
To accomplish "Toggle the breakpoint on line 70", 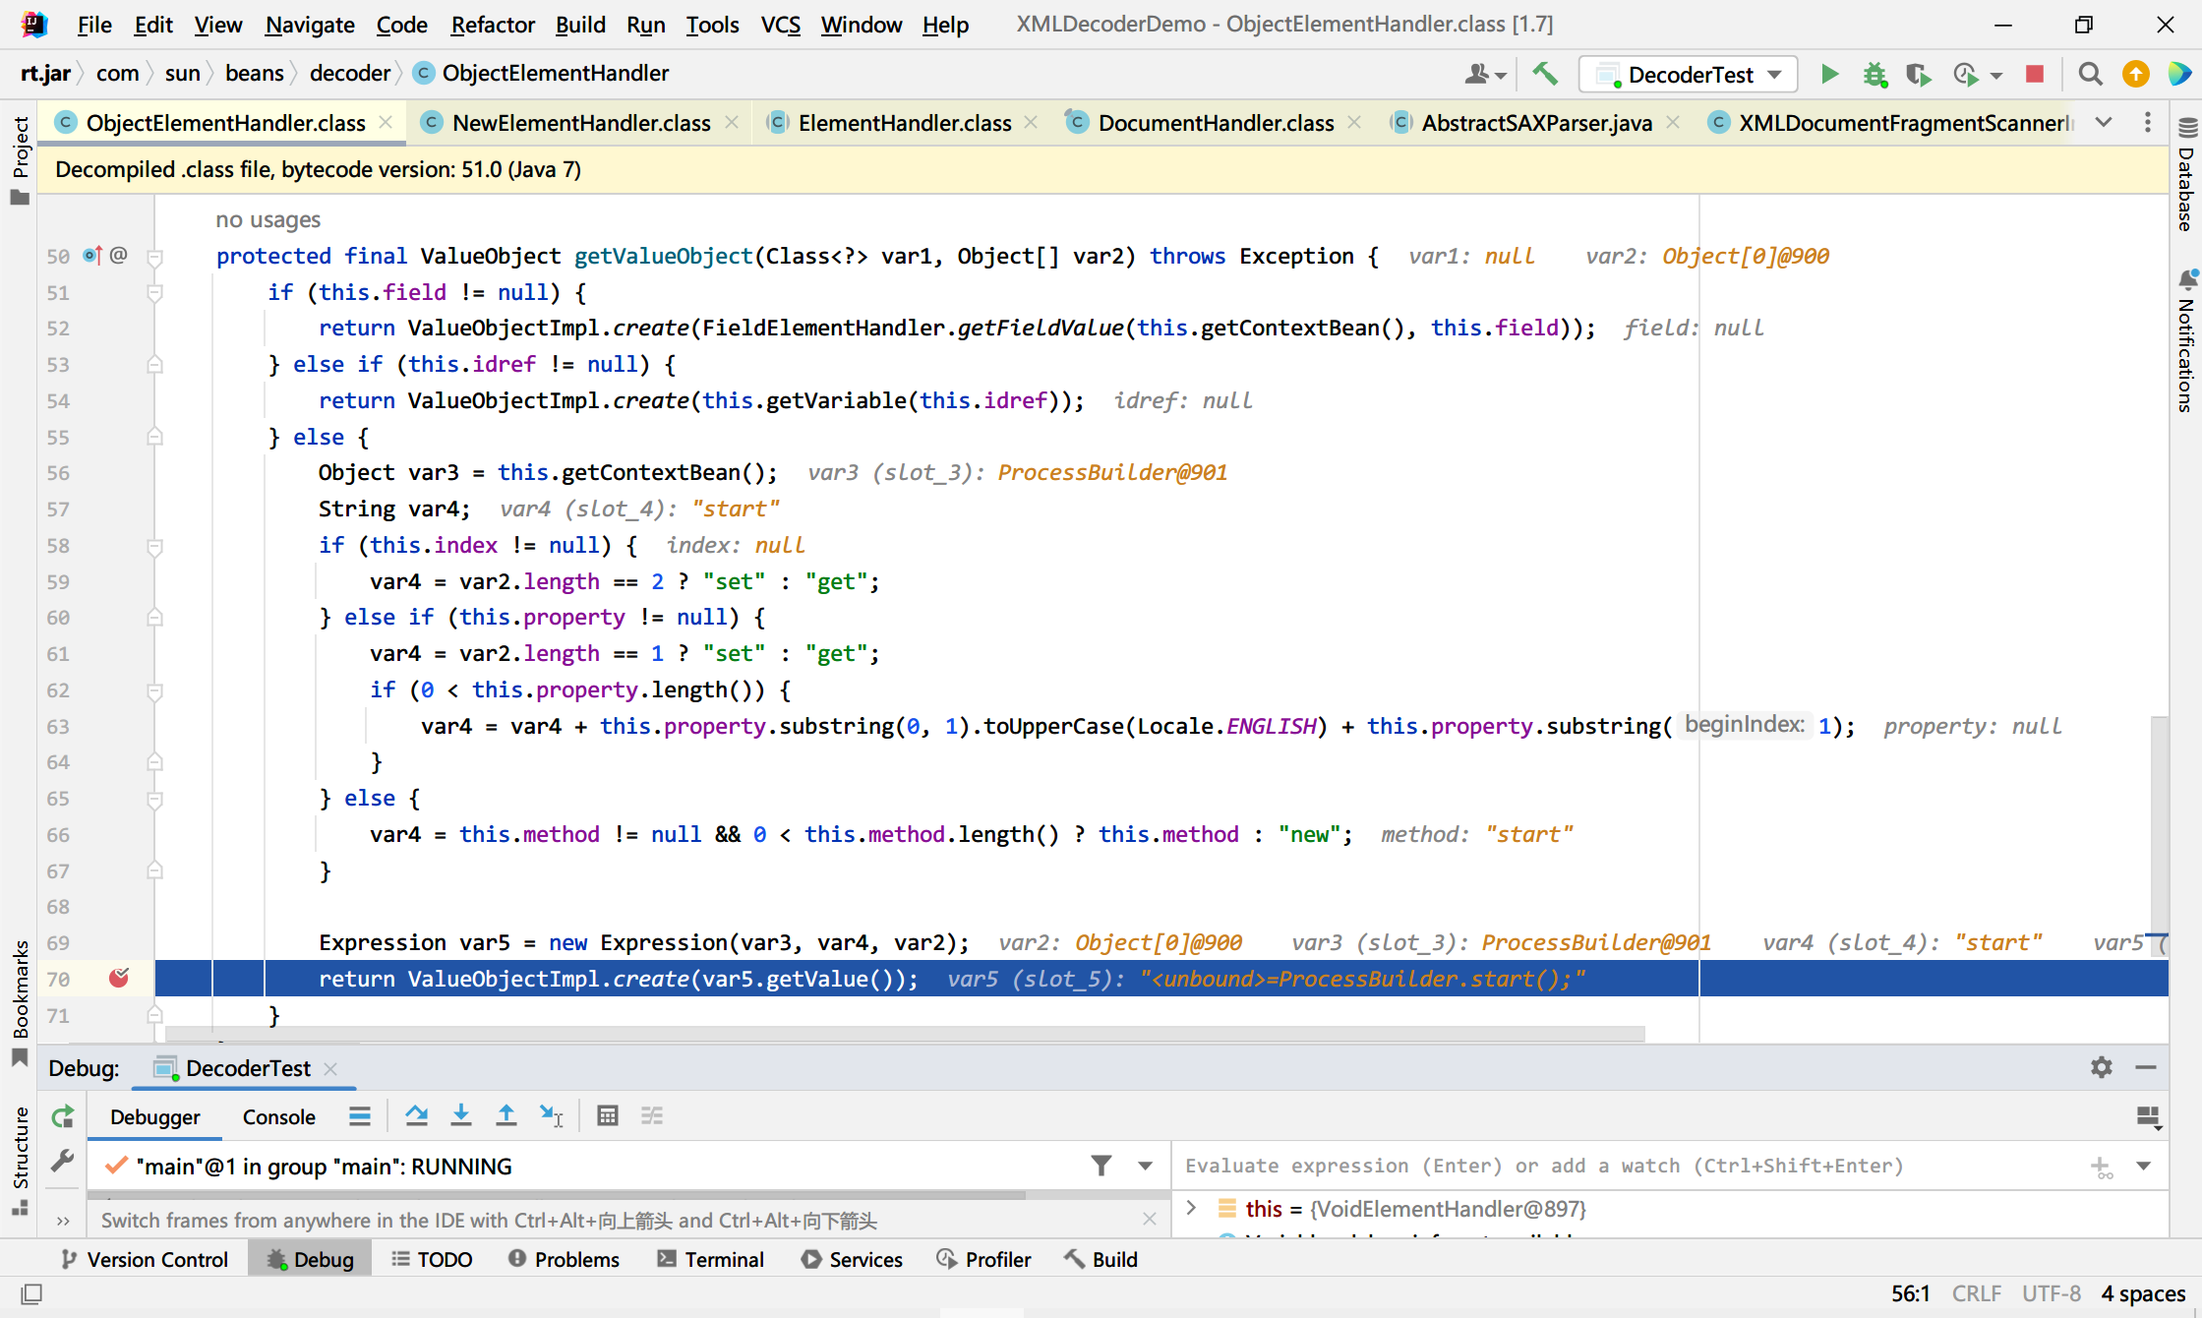I will (119, 978).
